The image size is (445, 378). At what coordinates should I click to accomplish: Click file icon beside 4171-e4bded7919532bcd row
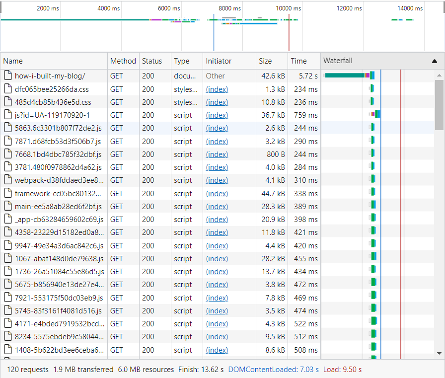click(8, 323)
